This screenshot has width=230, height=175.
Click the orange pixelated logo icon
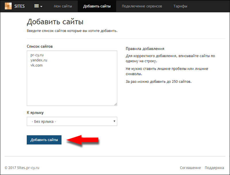(8, 6)
